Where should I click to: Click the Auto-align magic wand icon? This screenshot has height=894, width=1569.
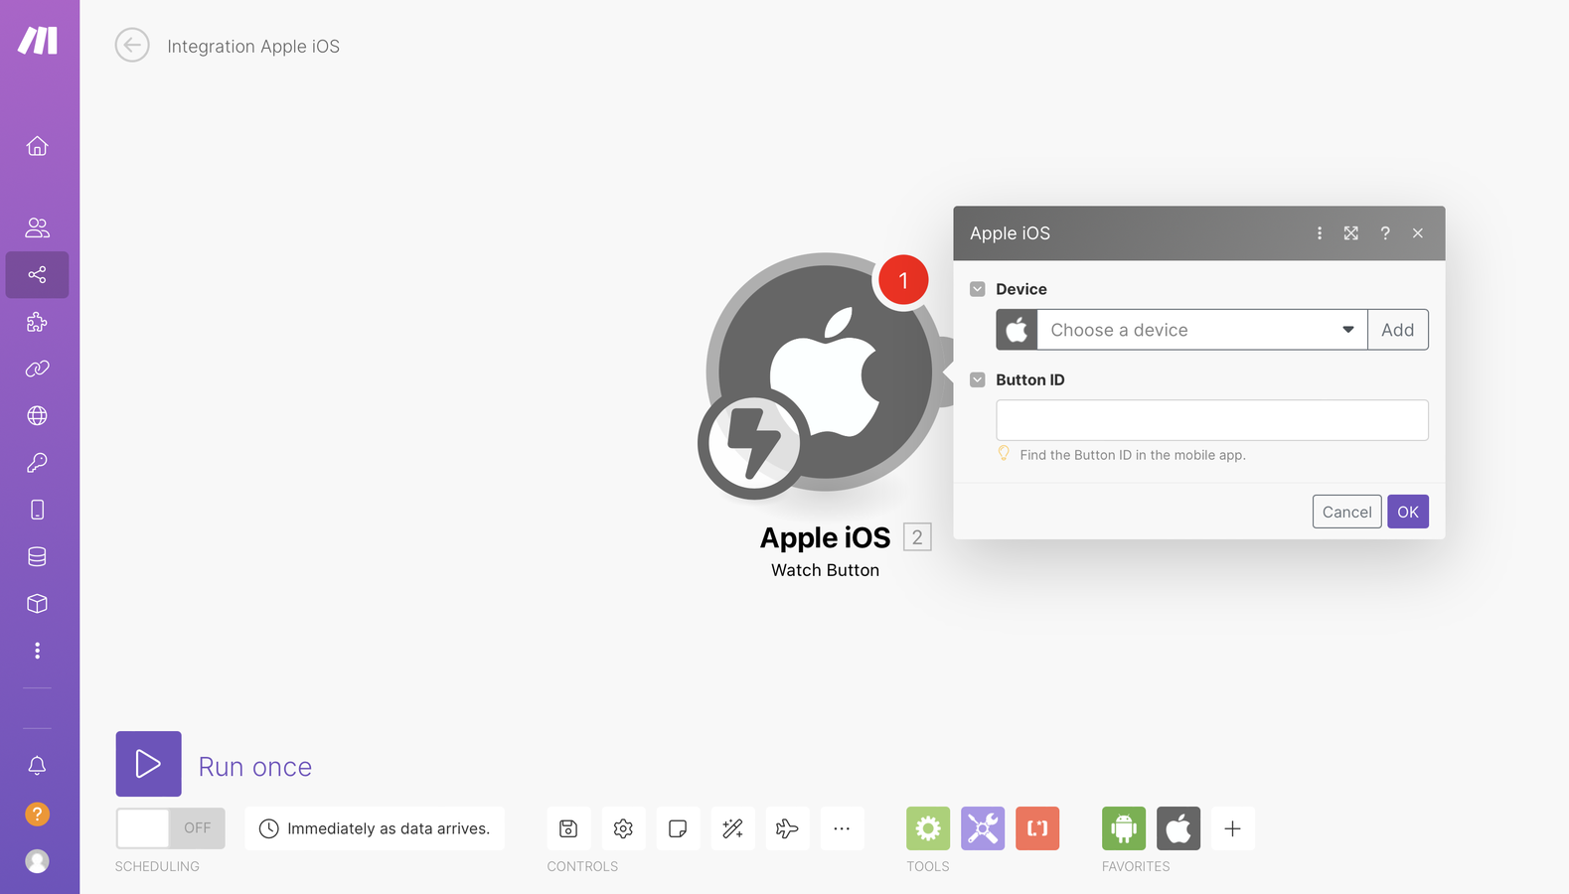pyautogui.click(x=732, y=828)
